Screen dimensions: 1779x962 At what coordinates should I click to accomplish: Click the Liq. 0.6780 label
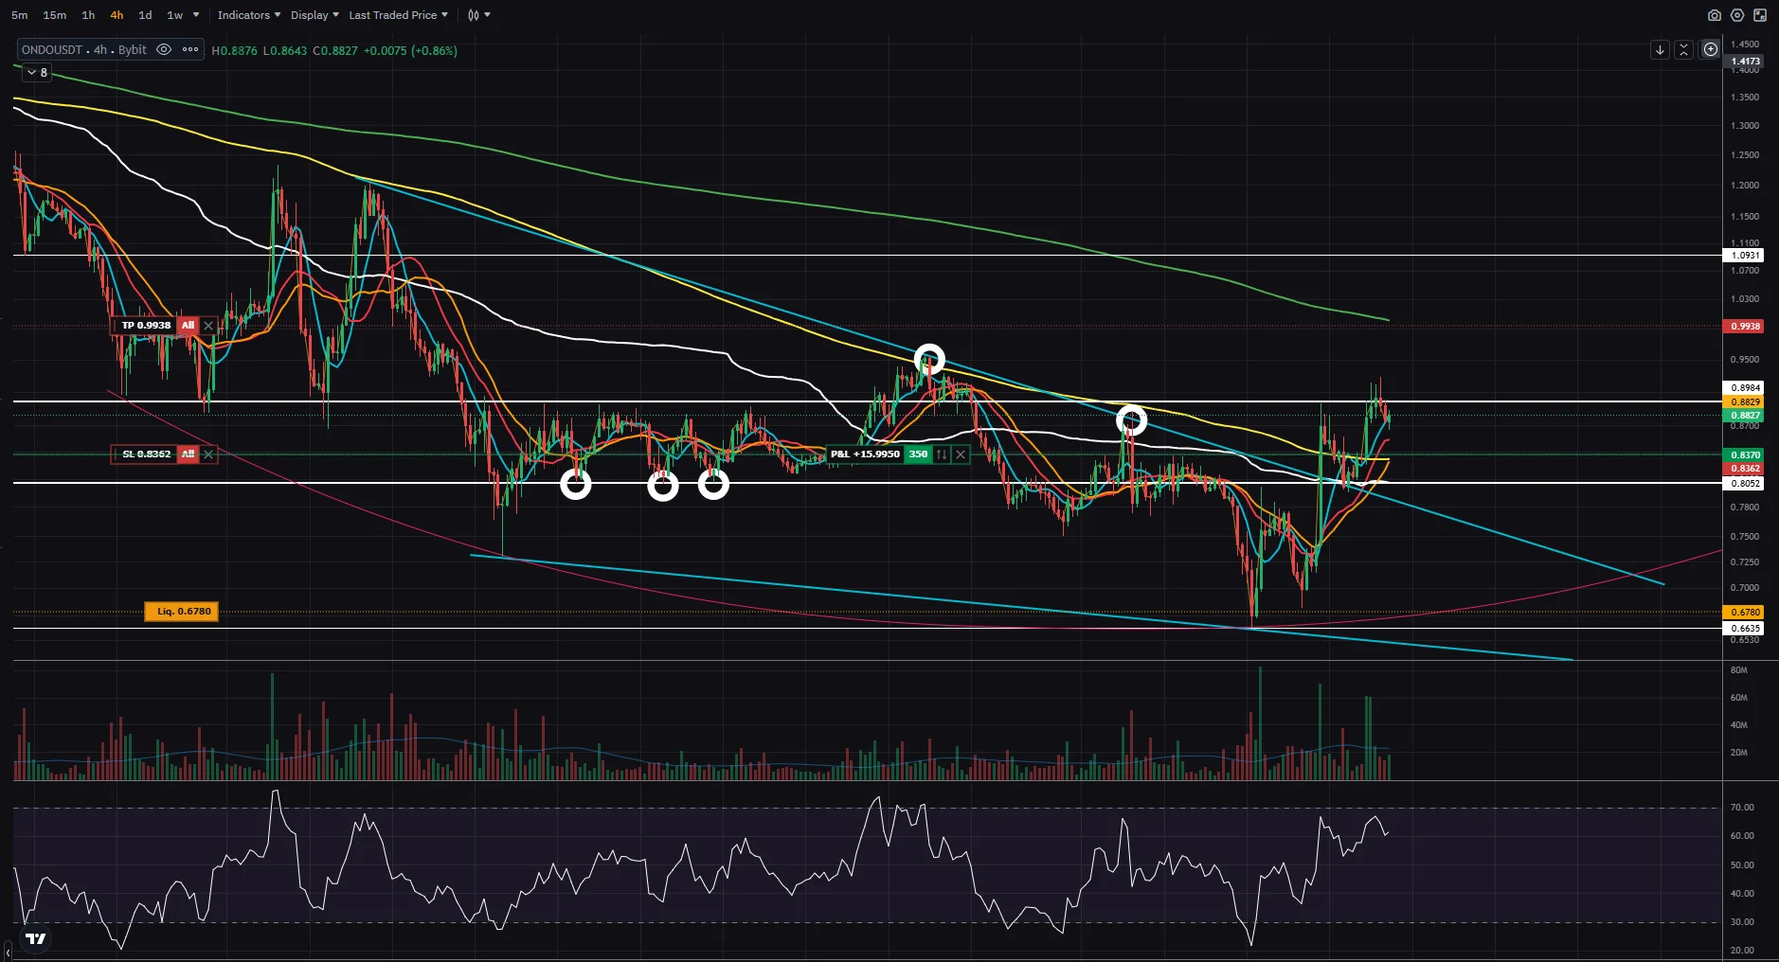pos(182,612)
